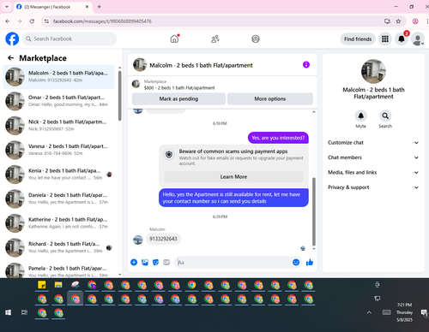Click Mark as pending button
The height and width of the screenshot is (332, 429).
178,98
